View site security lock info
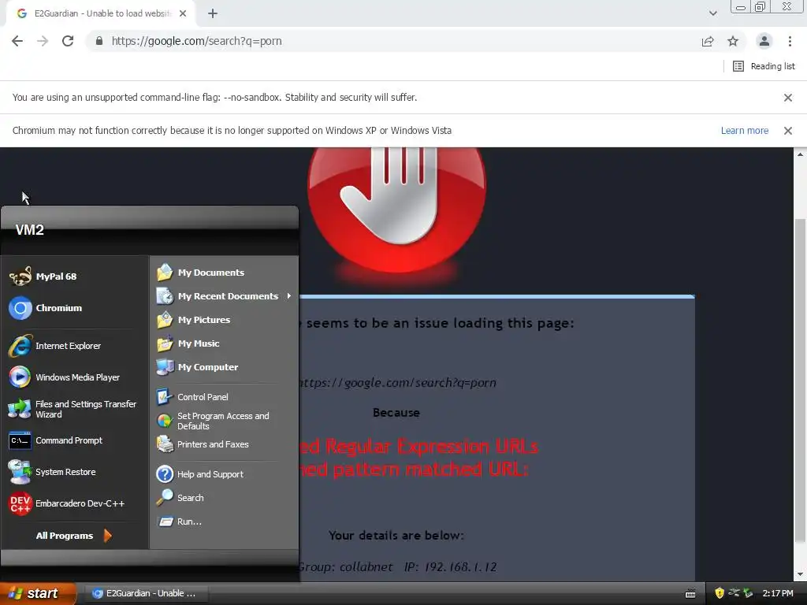Image resolution: width=807 pixels, height=605 pixels. pos(99,41)
